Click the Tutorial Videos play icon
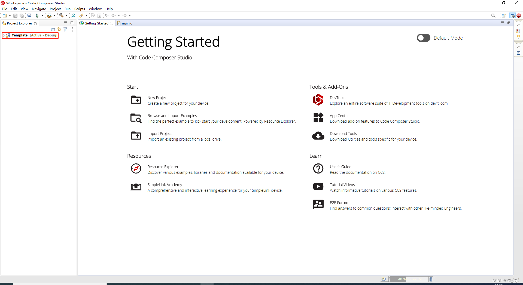Viewport: 523px width, 285px height. tap(318, 186)
